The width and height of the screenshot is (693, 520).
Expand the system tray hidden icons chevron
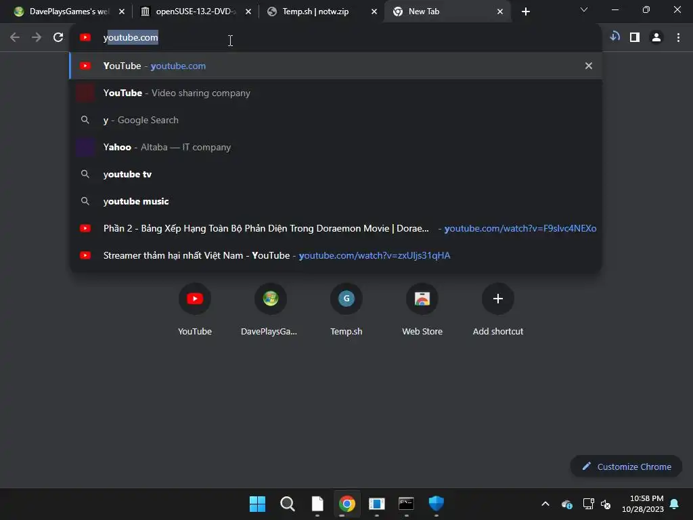click(x=545, y=504)
